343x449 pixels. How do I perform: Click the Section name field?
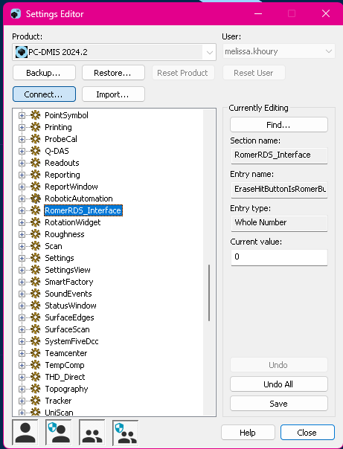279,155
